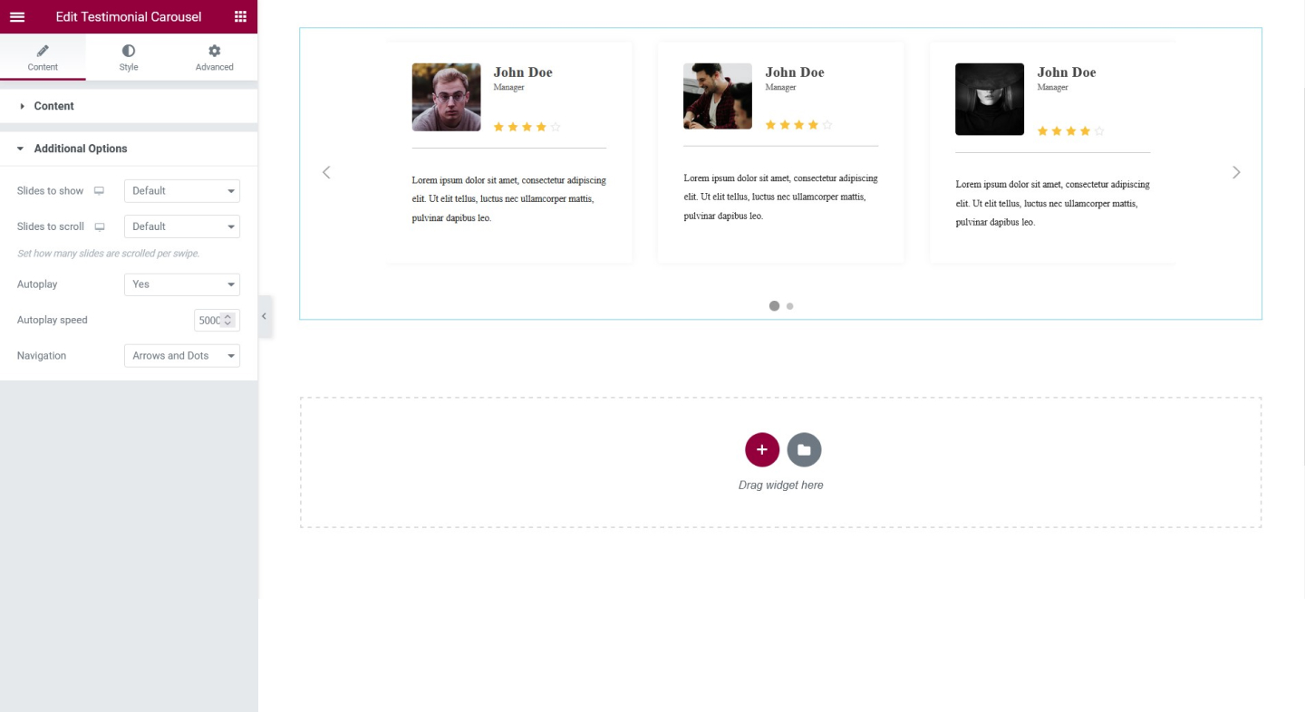Image resolution: width=1305 pixels, height=712 pixels.
Task: Collapse the Additional Options section
Action: [x=129, y=149]
